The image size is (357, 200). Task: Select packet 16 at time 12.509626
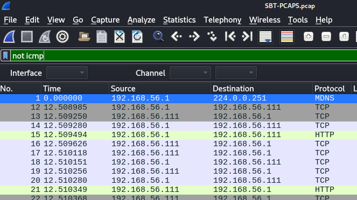point(179,144)
